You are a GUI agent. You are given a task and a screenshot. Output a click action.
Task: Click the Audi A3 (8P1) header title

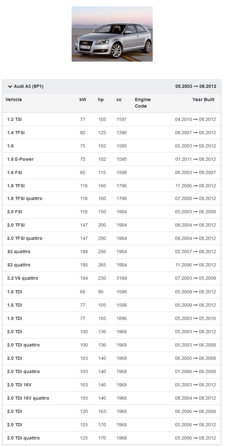[x=29, y=87]
